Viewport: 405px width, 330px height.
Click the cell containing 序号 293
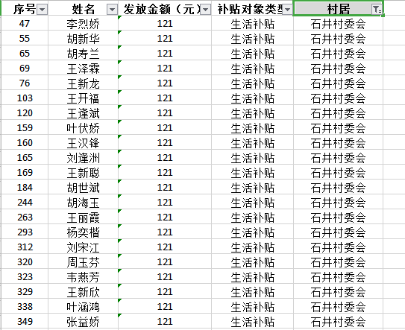click(25, 232)
